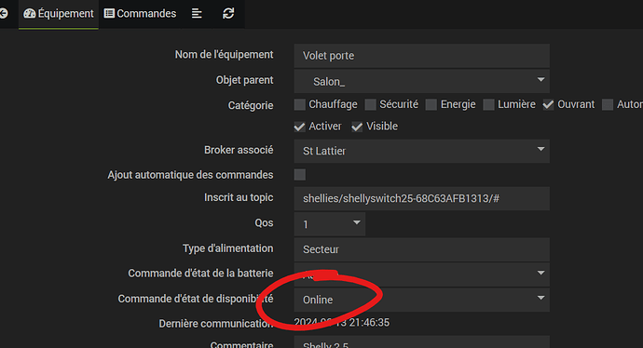Click the aligned-lines icon tab
Screen dimensions: 643x348
tap(197, 14)
